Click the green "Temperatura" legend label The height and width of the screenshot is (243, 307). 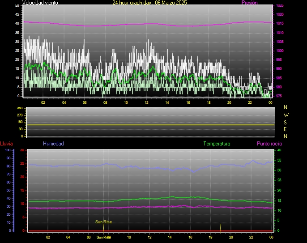217,144
